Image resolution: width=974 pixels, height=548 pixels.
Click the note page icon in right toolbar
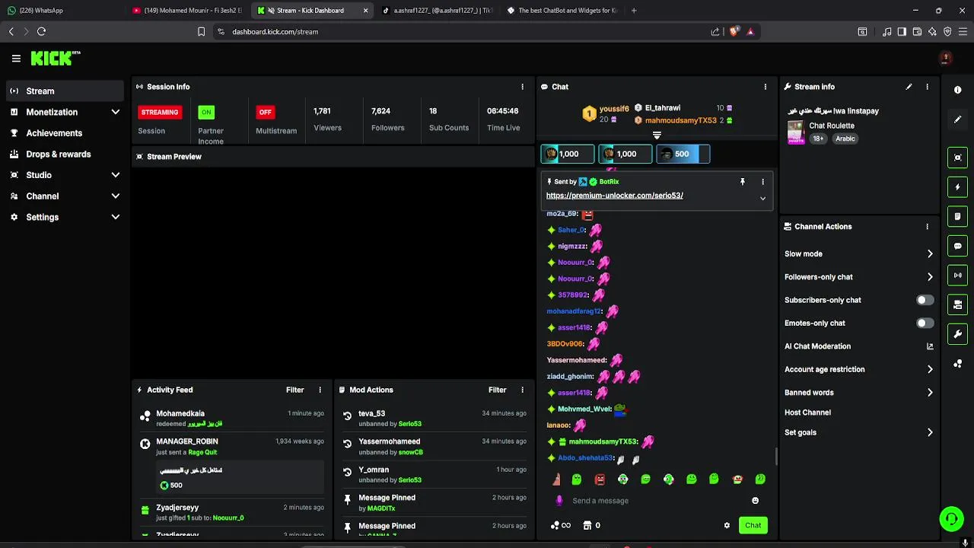click(x=957, y=216)
